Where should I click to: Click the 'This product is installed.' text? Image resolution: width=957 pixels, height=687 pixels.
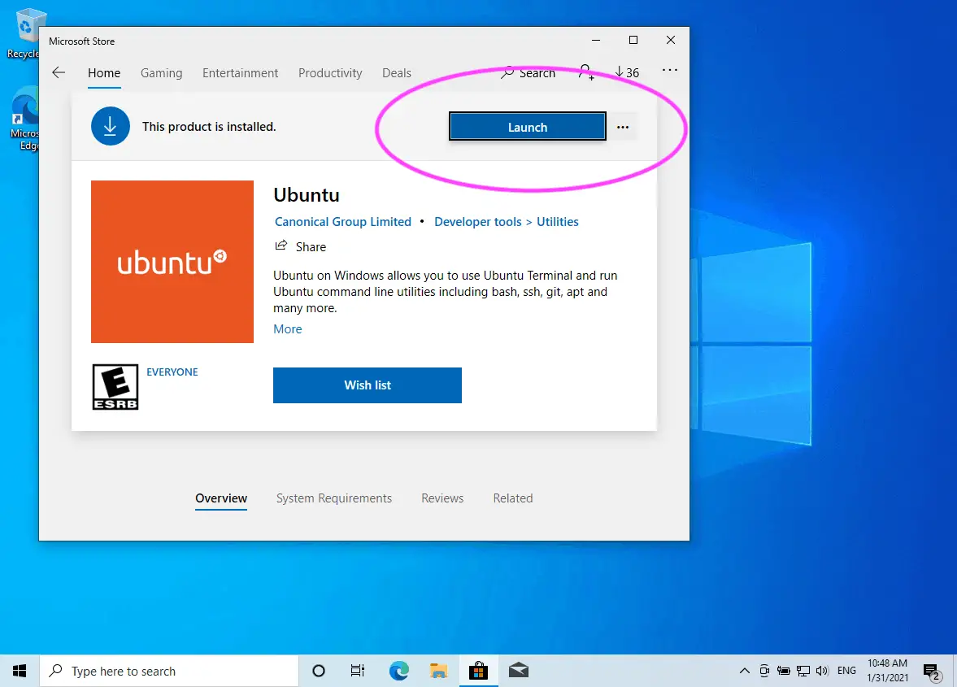tap(209, 127)
